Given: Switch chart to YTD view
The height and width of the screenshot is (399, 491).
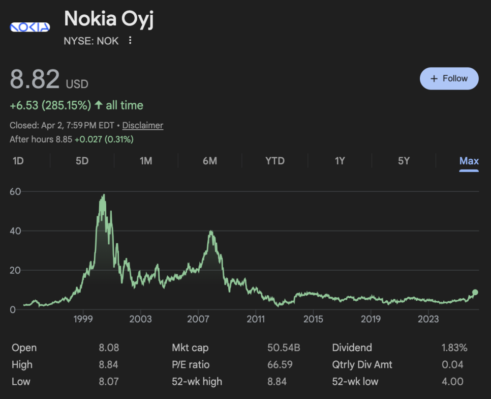Looking at the screenshot, I should [x=275, y=161].
